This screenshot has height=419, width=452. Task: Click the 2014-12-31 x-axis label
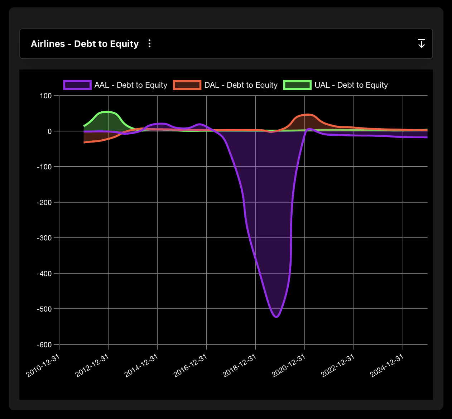tap(141, 365)
